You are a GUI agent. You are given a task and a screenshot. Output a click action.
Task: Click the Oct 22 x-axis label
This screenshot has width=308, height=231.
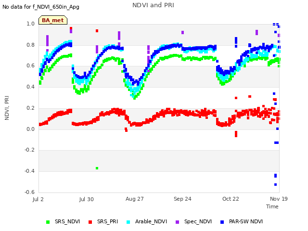(x=231, y=199)
